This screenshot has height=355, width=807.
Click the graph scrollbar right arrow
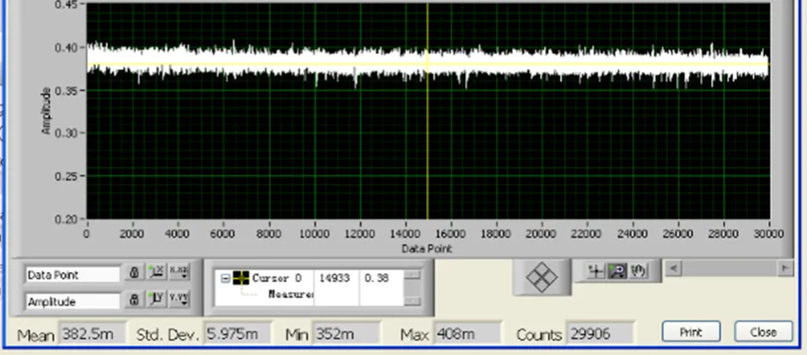(785, 268)
